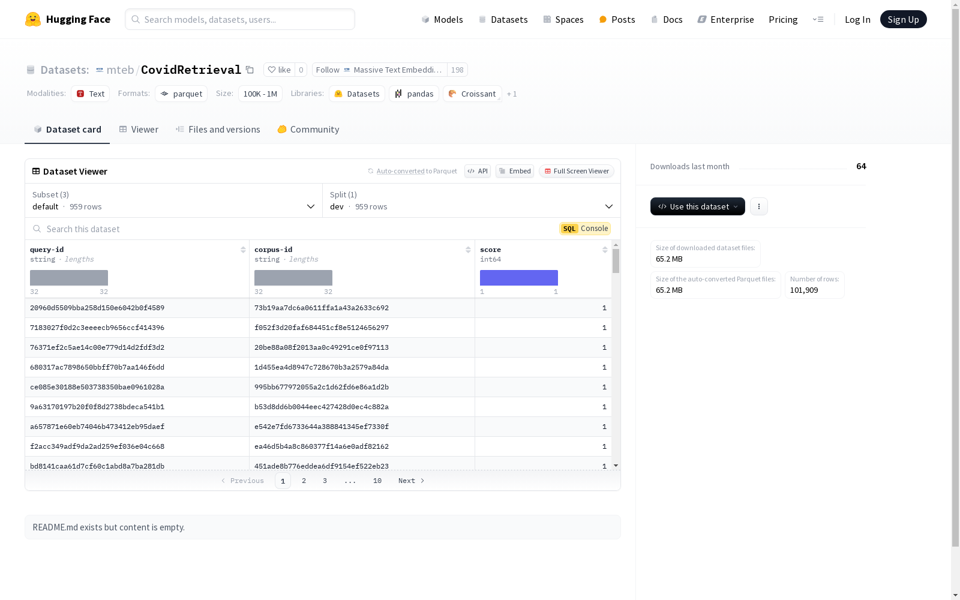Image resolution: width=960 pixels, height=600 pixels.
Task: Focus the models and datasets search box
Action: pyautogui.click(x=240, y=19)
